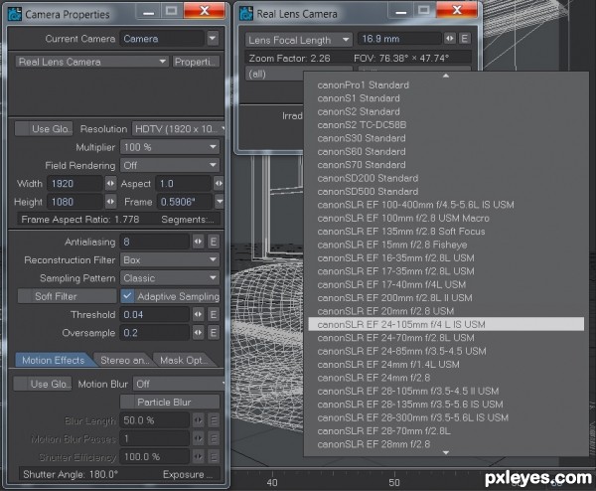Open the (all) lens filter dropdown
596x491 pixels.
tap(274, 74)
